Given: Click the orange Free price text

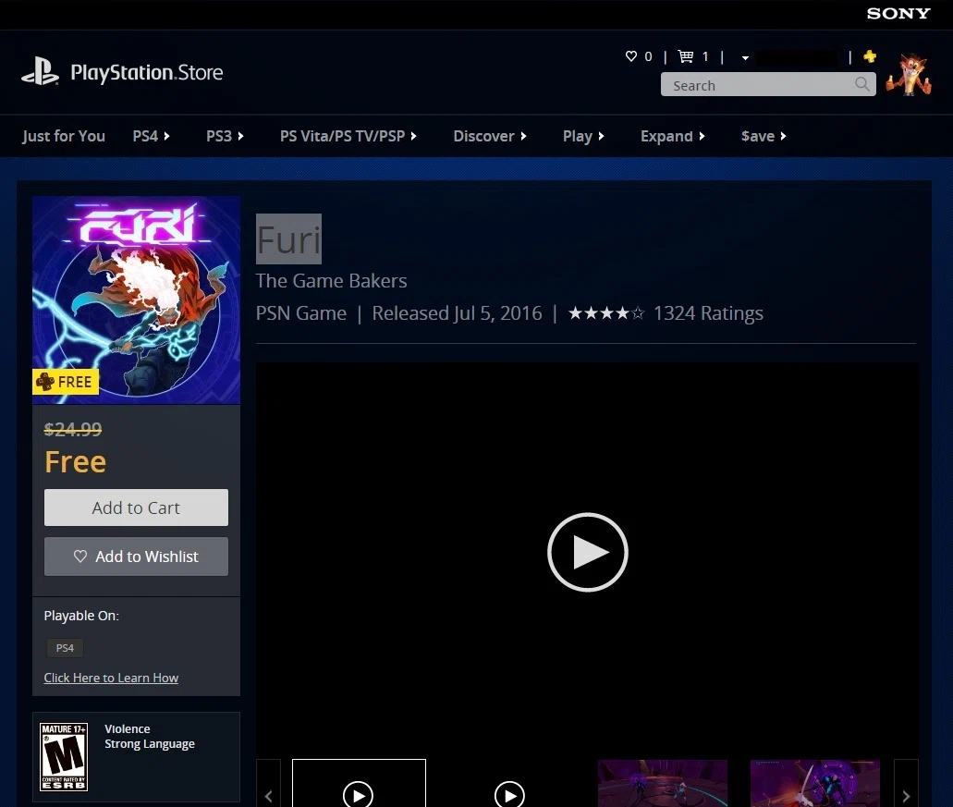Looking at the screenshot, I should [76, 462].
